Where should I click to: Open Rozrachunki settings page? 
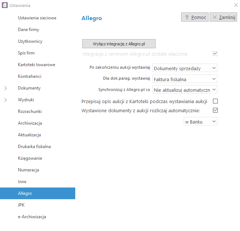30,111
